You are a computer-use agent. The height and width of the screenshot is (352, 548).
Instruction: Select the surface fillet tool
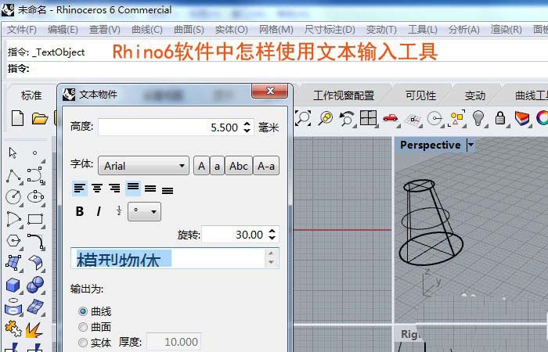click(x=36, y=263)
